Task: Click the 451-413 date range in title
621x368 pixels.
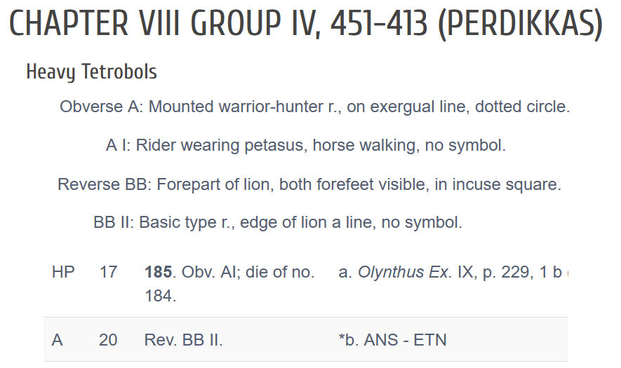Action: 379,24
